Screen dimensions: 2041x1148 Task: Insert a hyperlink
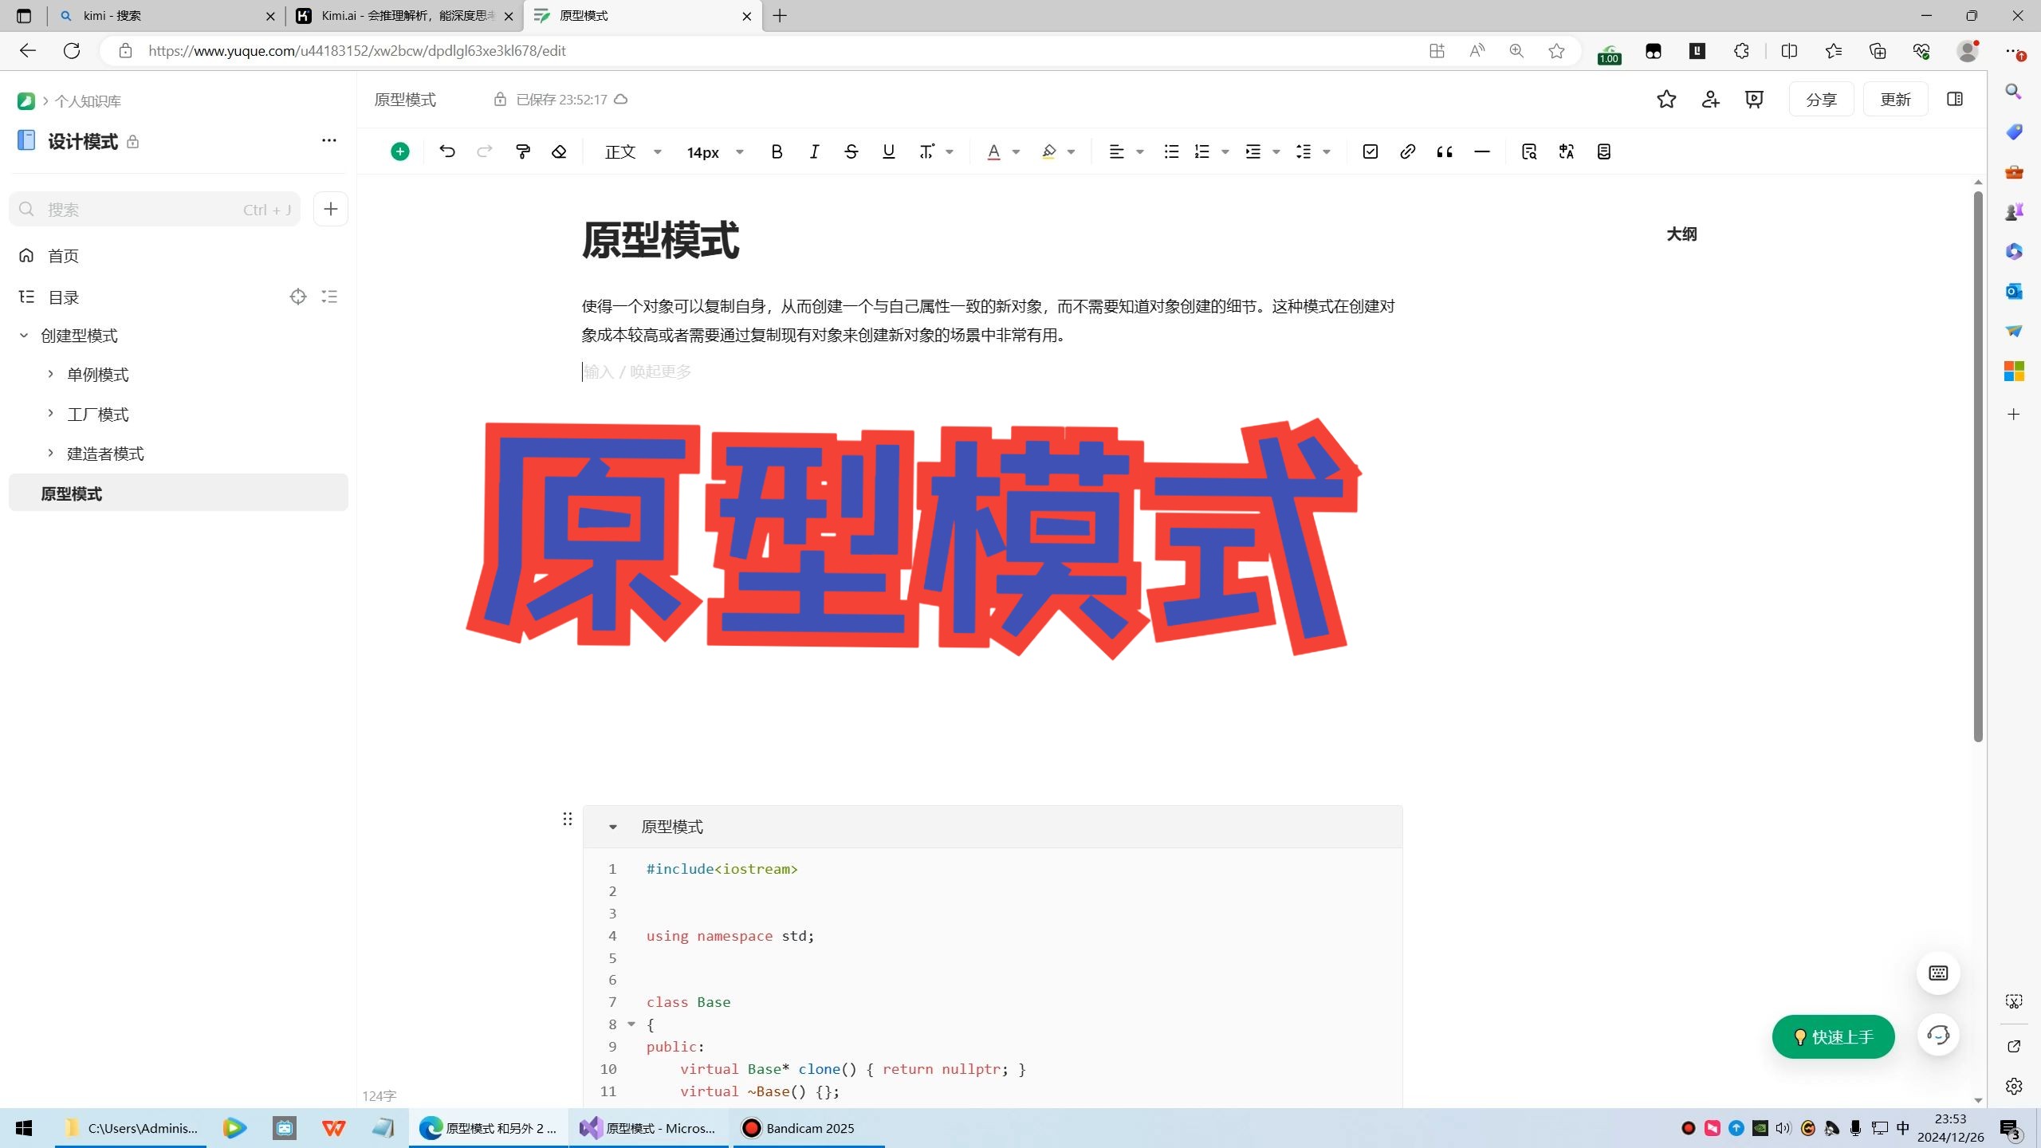click(1408, 151)
